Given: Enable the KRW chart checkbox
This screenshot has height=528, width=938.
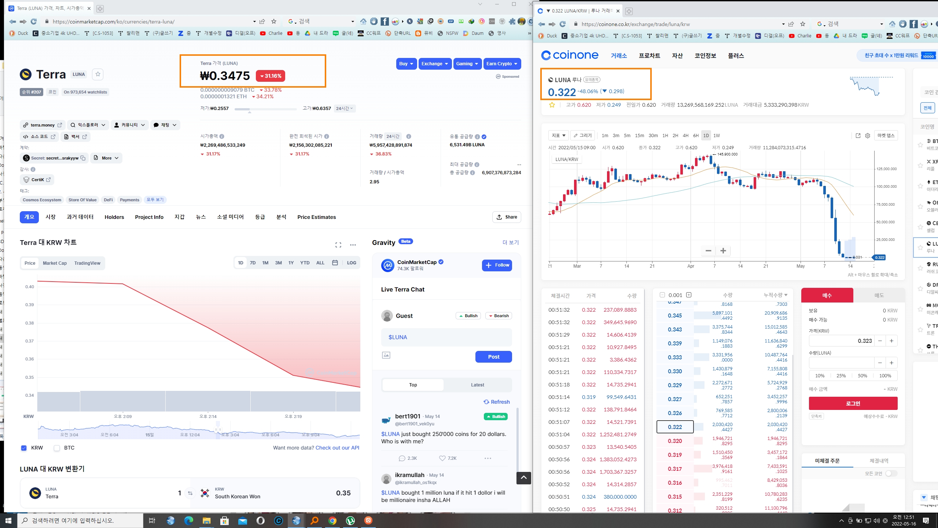Looking at the screenshot, I should [24, 448].
